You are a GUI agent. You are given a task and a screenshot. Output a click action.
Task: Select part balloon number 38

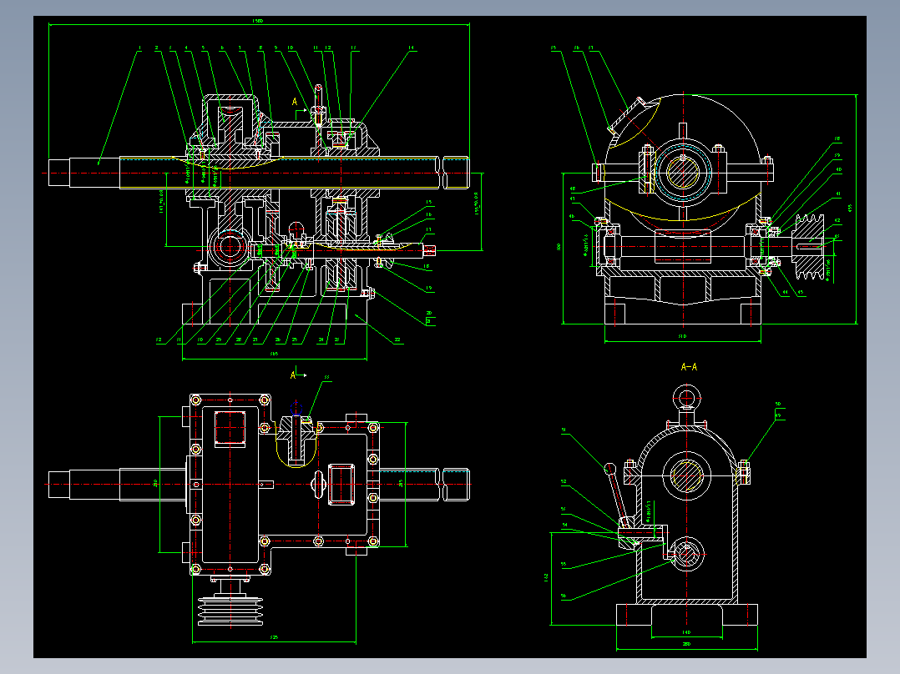(x=837, y=138)
